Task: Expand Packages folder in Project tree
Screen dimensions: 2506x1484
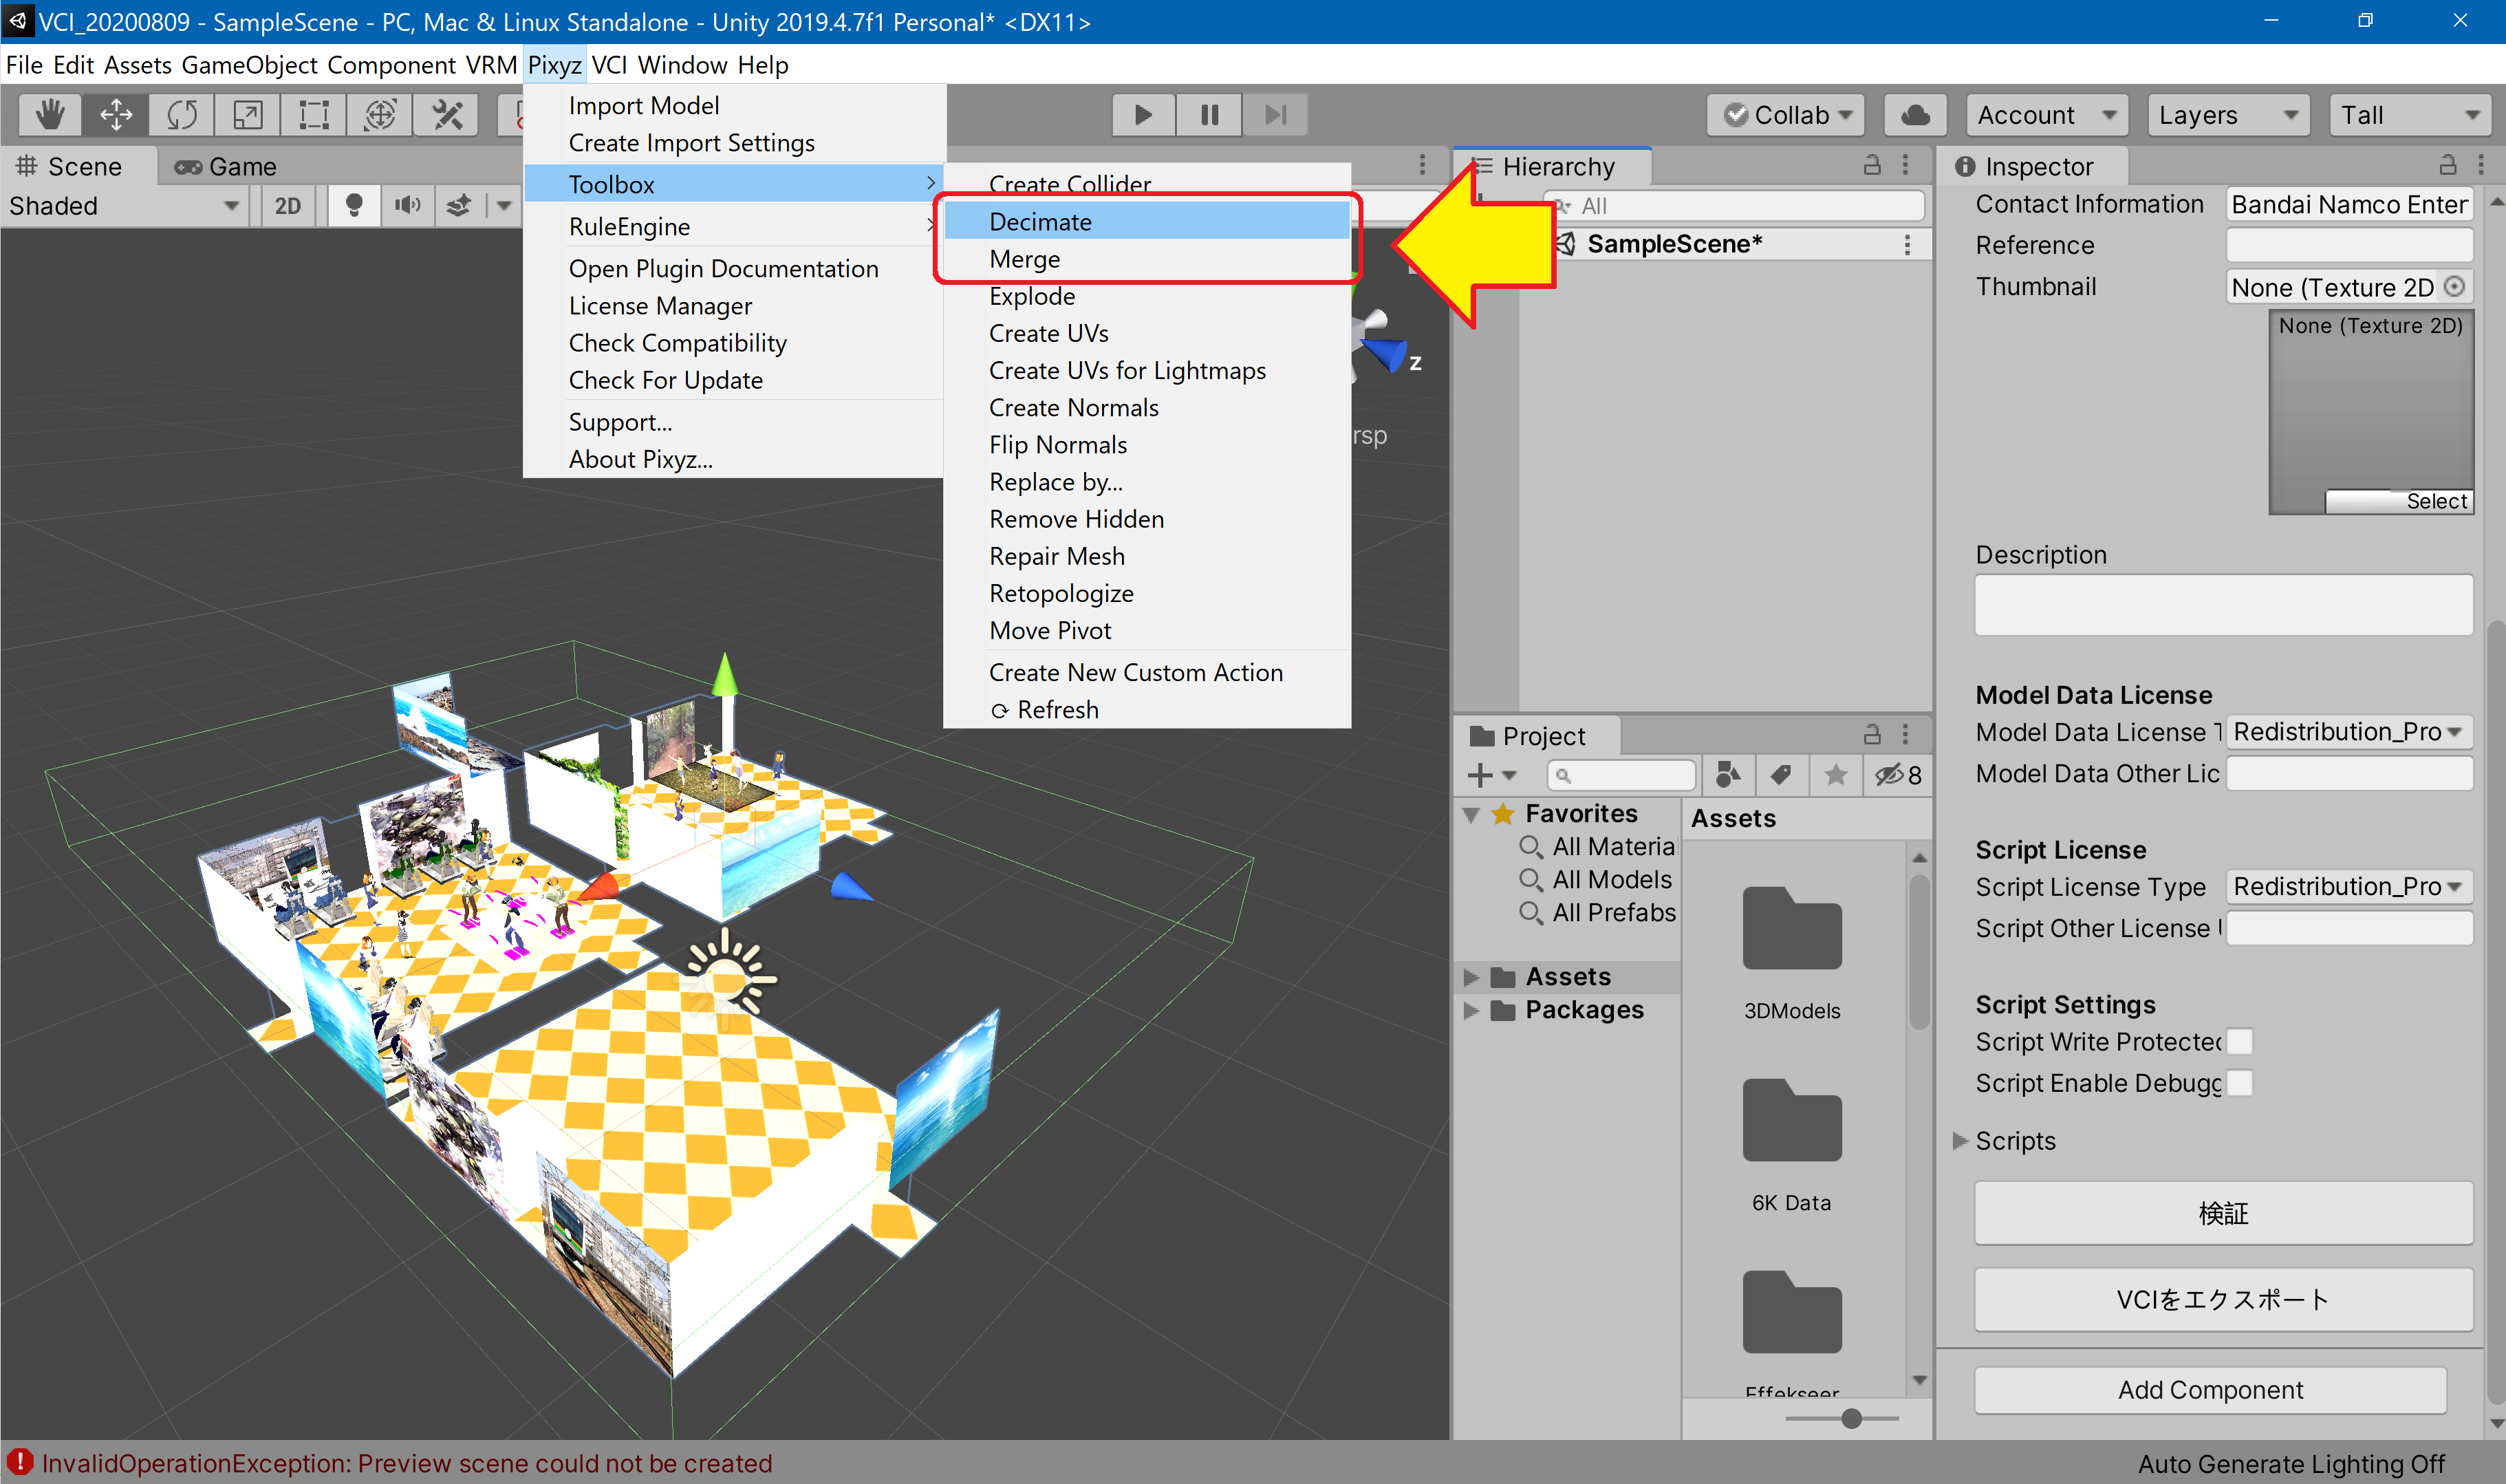Action: (1471, 1010)
